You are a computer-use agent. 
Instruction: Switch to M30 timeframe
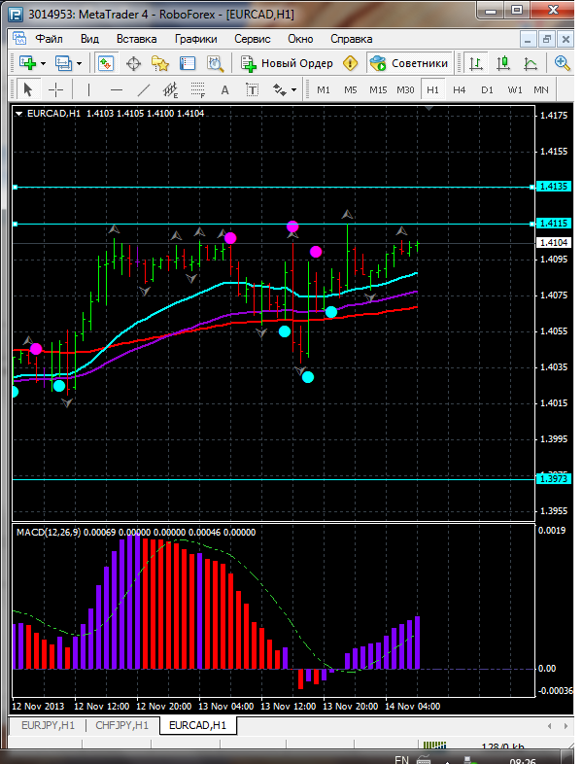pyautogui.click(x=405, y=90)
